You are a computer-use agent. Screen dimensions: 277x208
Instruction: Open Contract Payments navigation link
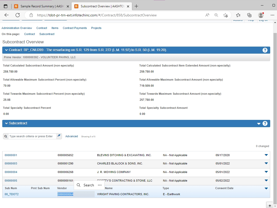pyautogui.click(x=75, y=28)
